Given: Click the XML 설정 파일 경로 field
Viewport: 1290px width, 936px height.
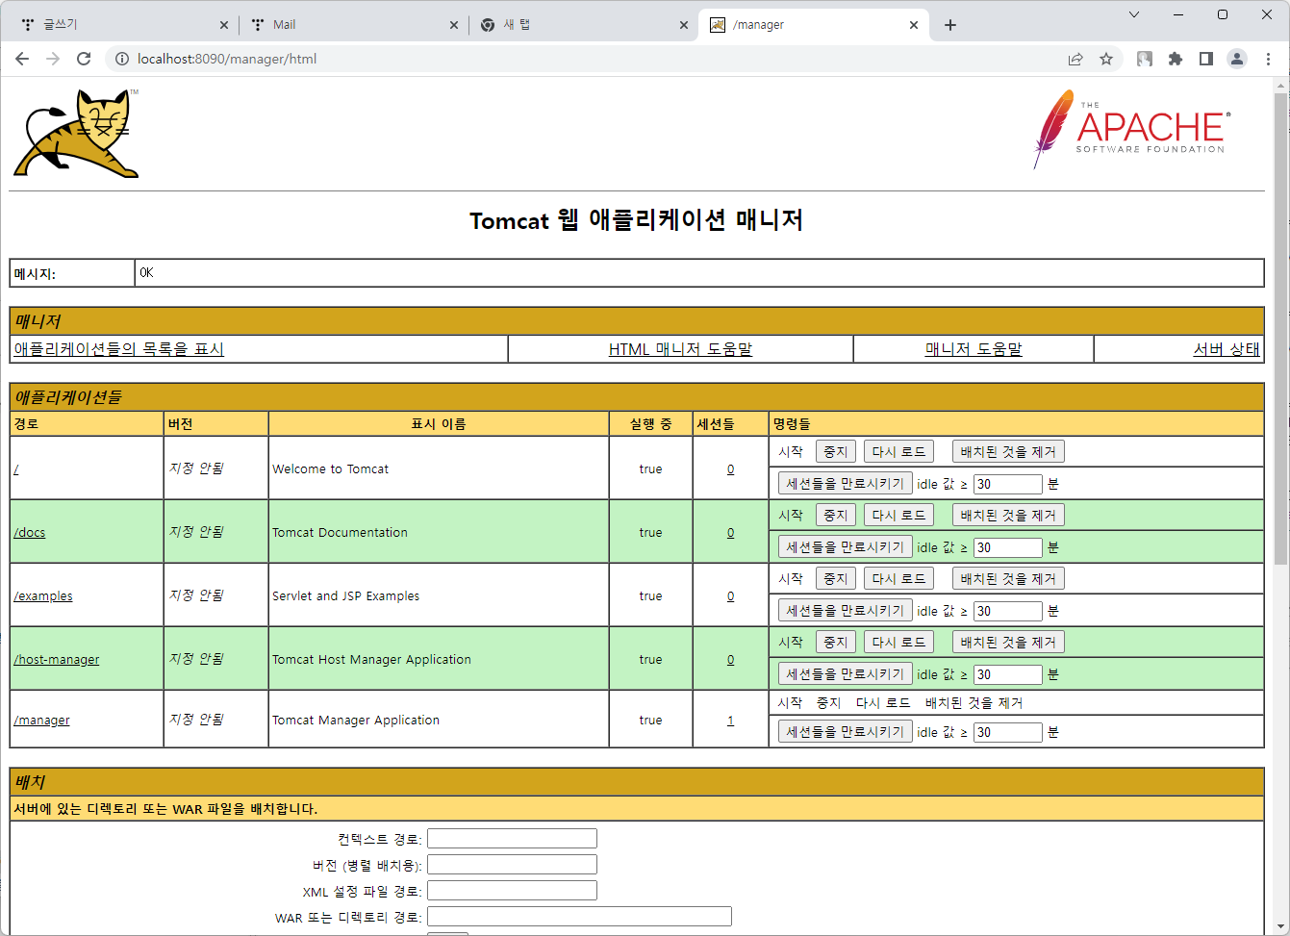Looking at the screenshot, I should pos(512,891).
